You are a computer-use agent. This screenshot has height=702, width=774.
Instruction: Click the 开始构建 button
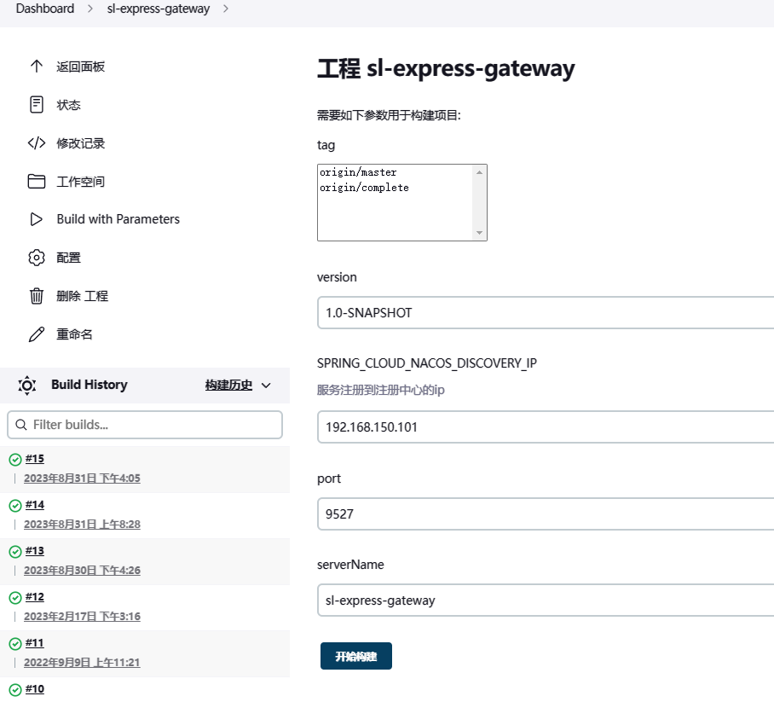[356, 656]
